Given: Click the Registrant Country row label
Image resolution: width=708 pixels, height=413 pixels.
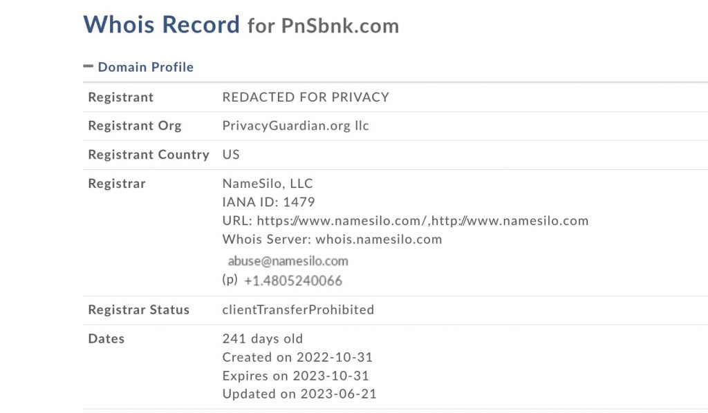Looking at the screenshot, I should [148, 155].
